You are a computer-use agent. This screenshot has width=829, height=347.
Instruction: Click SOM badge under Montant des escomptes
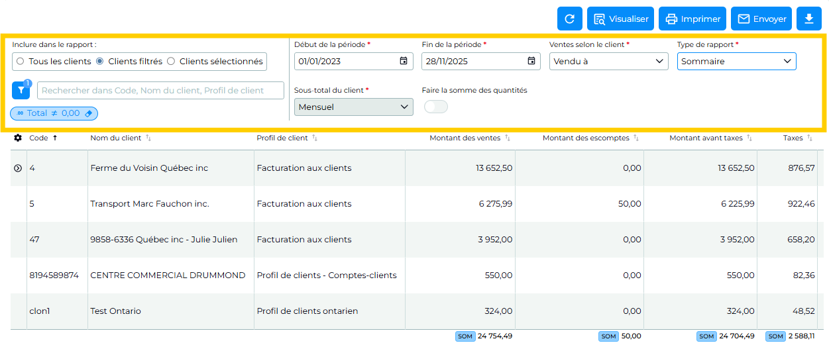pyautogui.click(x=608, y=336)
